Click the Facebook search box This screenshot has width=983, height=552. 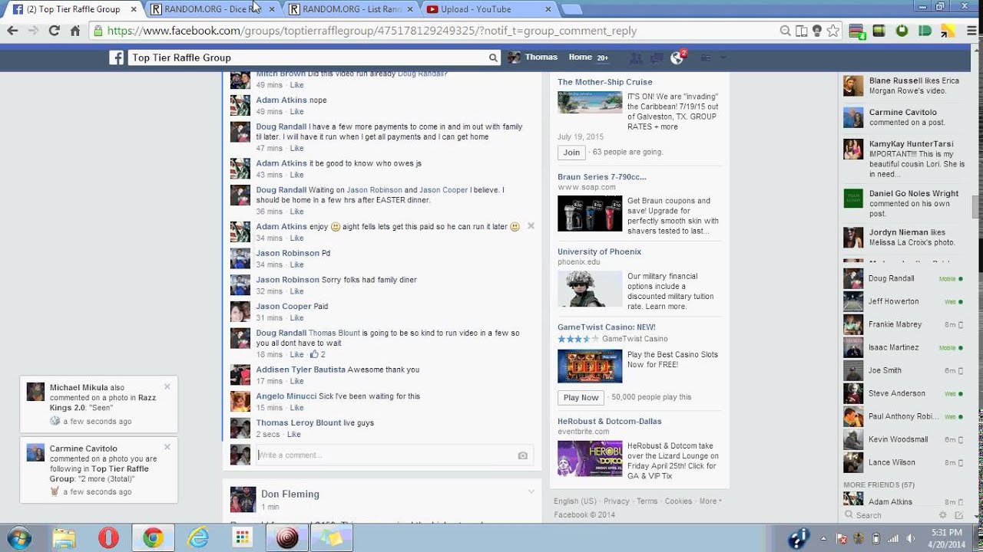click(x=307, y=58)
